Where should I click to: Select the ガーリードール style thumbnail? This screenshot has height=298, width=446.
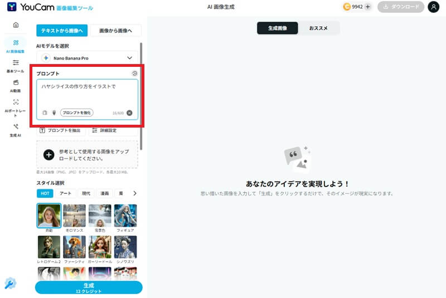pos(100,247)
